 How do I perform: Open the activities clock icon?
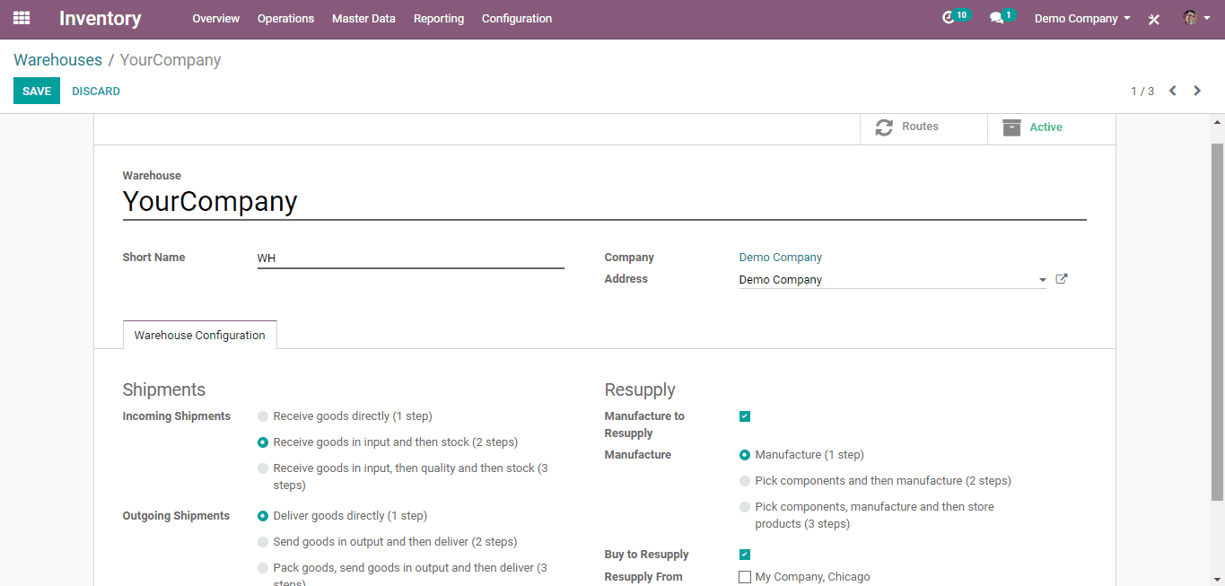click(949, 18)
